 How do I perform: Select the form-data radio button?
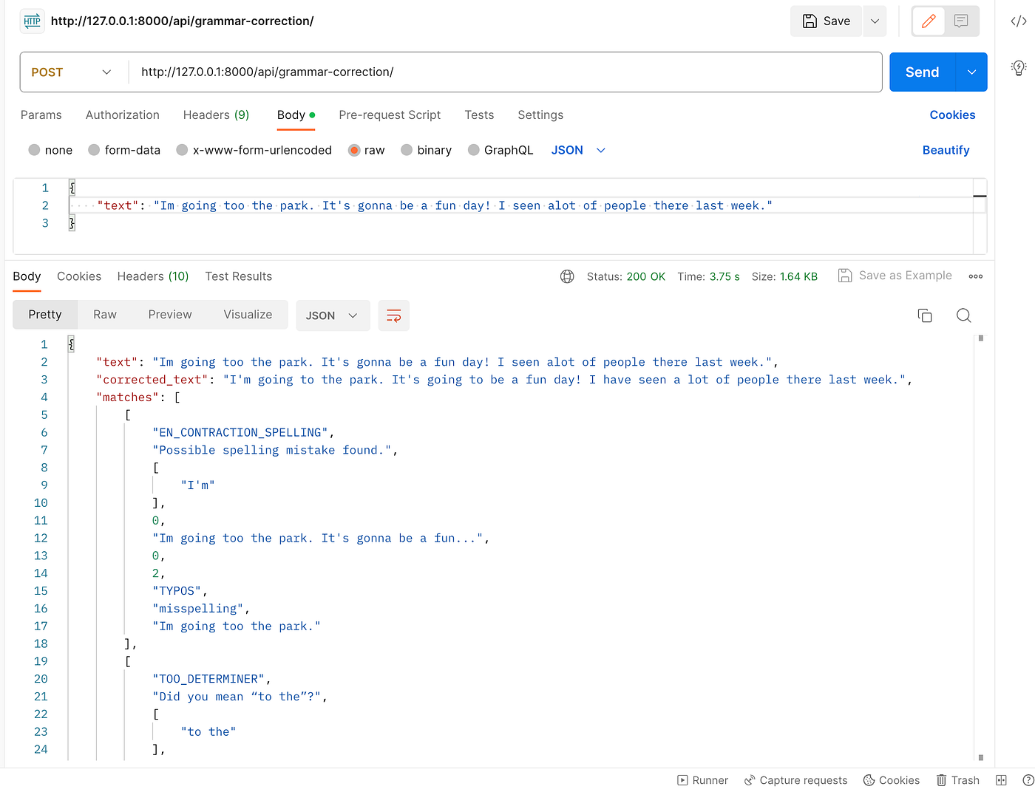(x=94, y=150)
